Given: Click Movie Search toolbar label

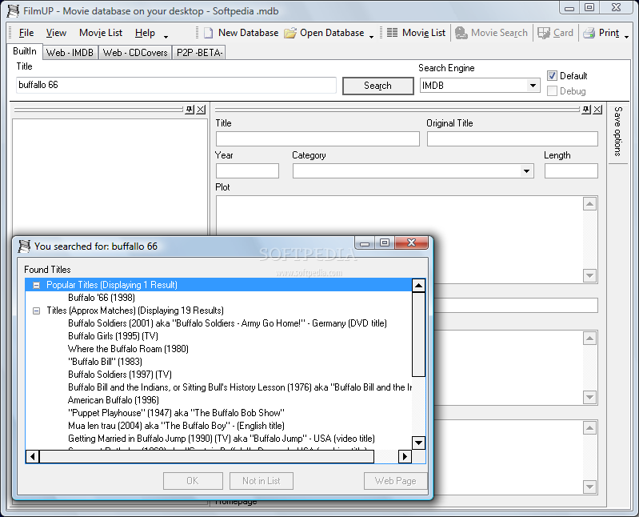Looking at the screenshot, I should (499, 33).
